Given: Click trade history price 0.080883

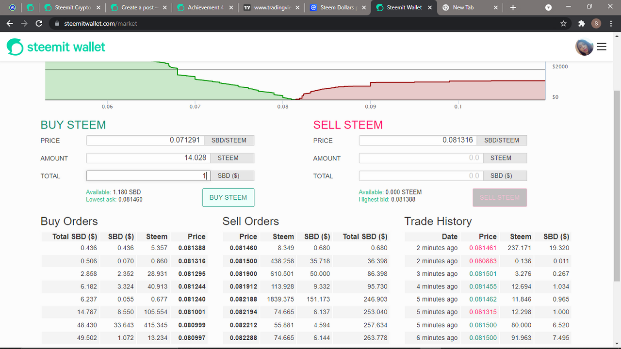Looking at the screenshot, I should [x=483, y=261].
